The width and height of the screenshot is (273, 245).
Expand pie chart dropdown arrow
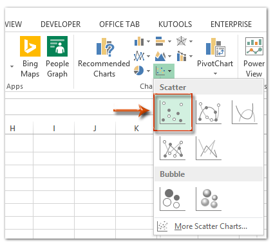click(x=148, y=71)
